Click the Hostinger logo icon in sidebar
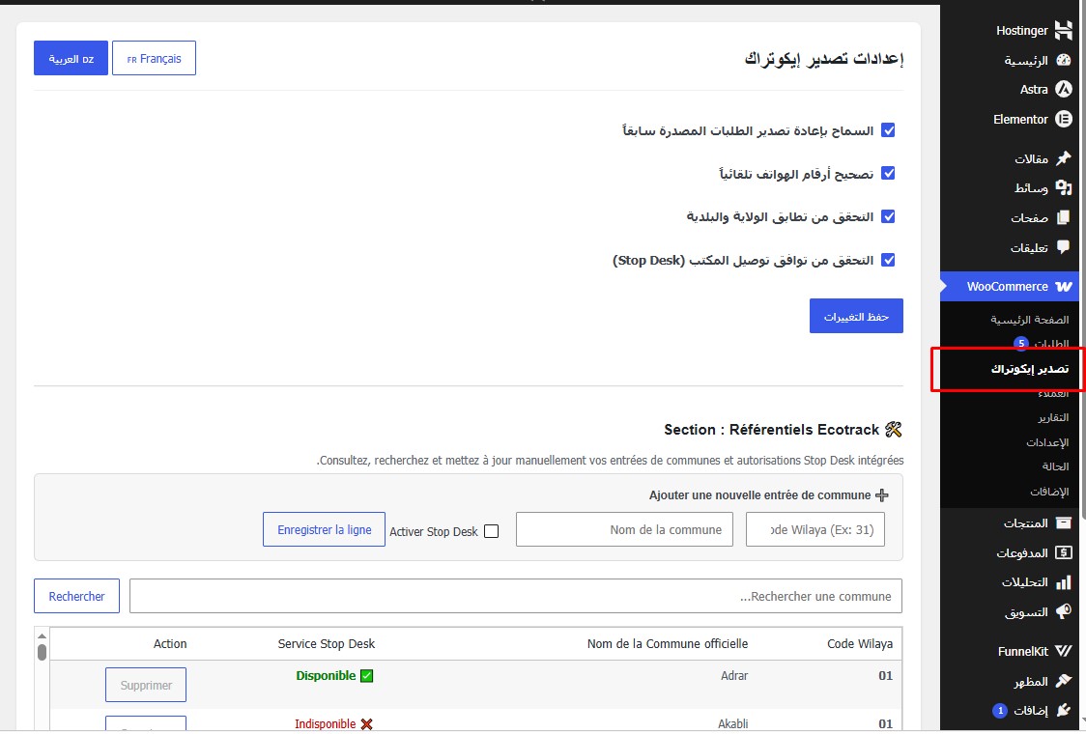1086x734 pixels. (1063, 30)
